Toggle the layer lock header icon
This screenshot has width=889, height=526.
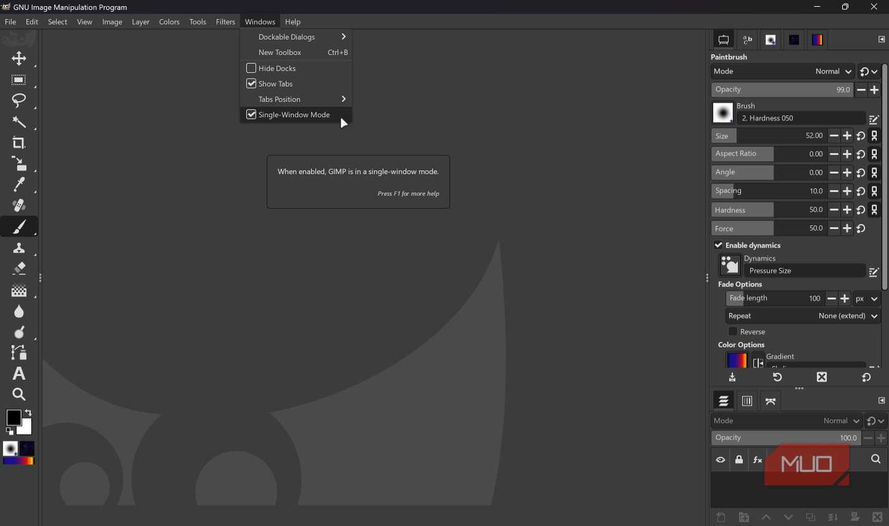pos(739,460)
